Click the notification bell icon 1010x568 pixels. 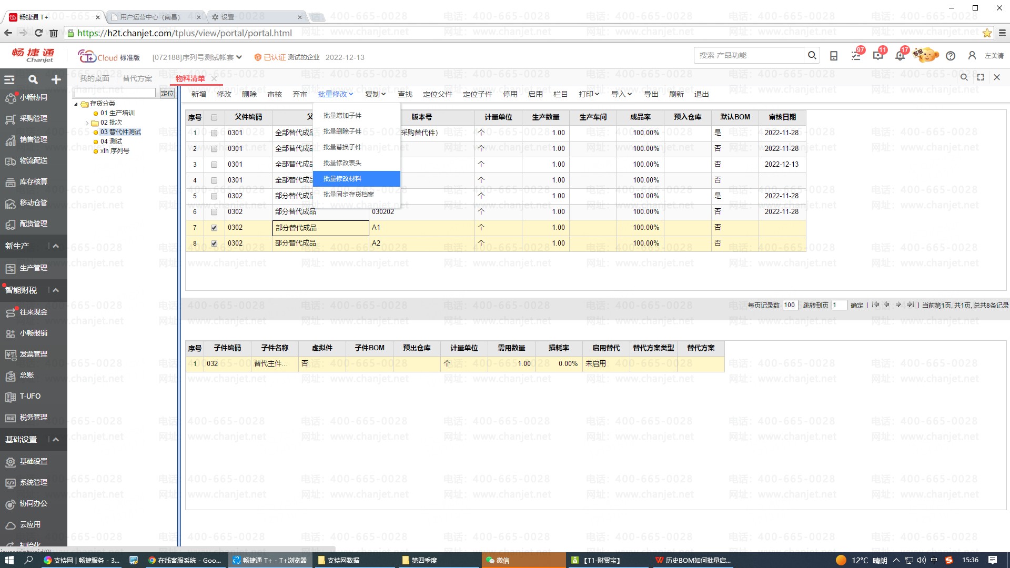900,56
